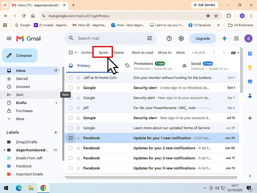The image size is (257, 193).
Task: Untick the selected Facebook Jun 24 checkbox
Action: (x=71, y=138)
